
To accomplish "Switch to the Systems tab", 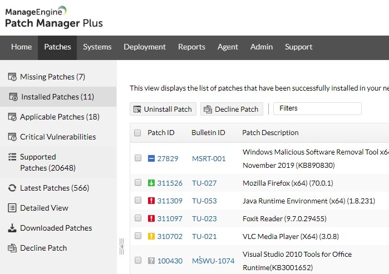I will point(97,47).
